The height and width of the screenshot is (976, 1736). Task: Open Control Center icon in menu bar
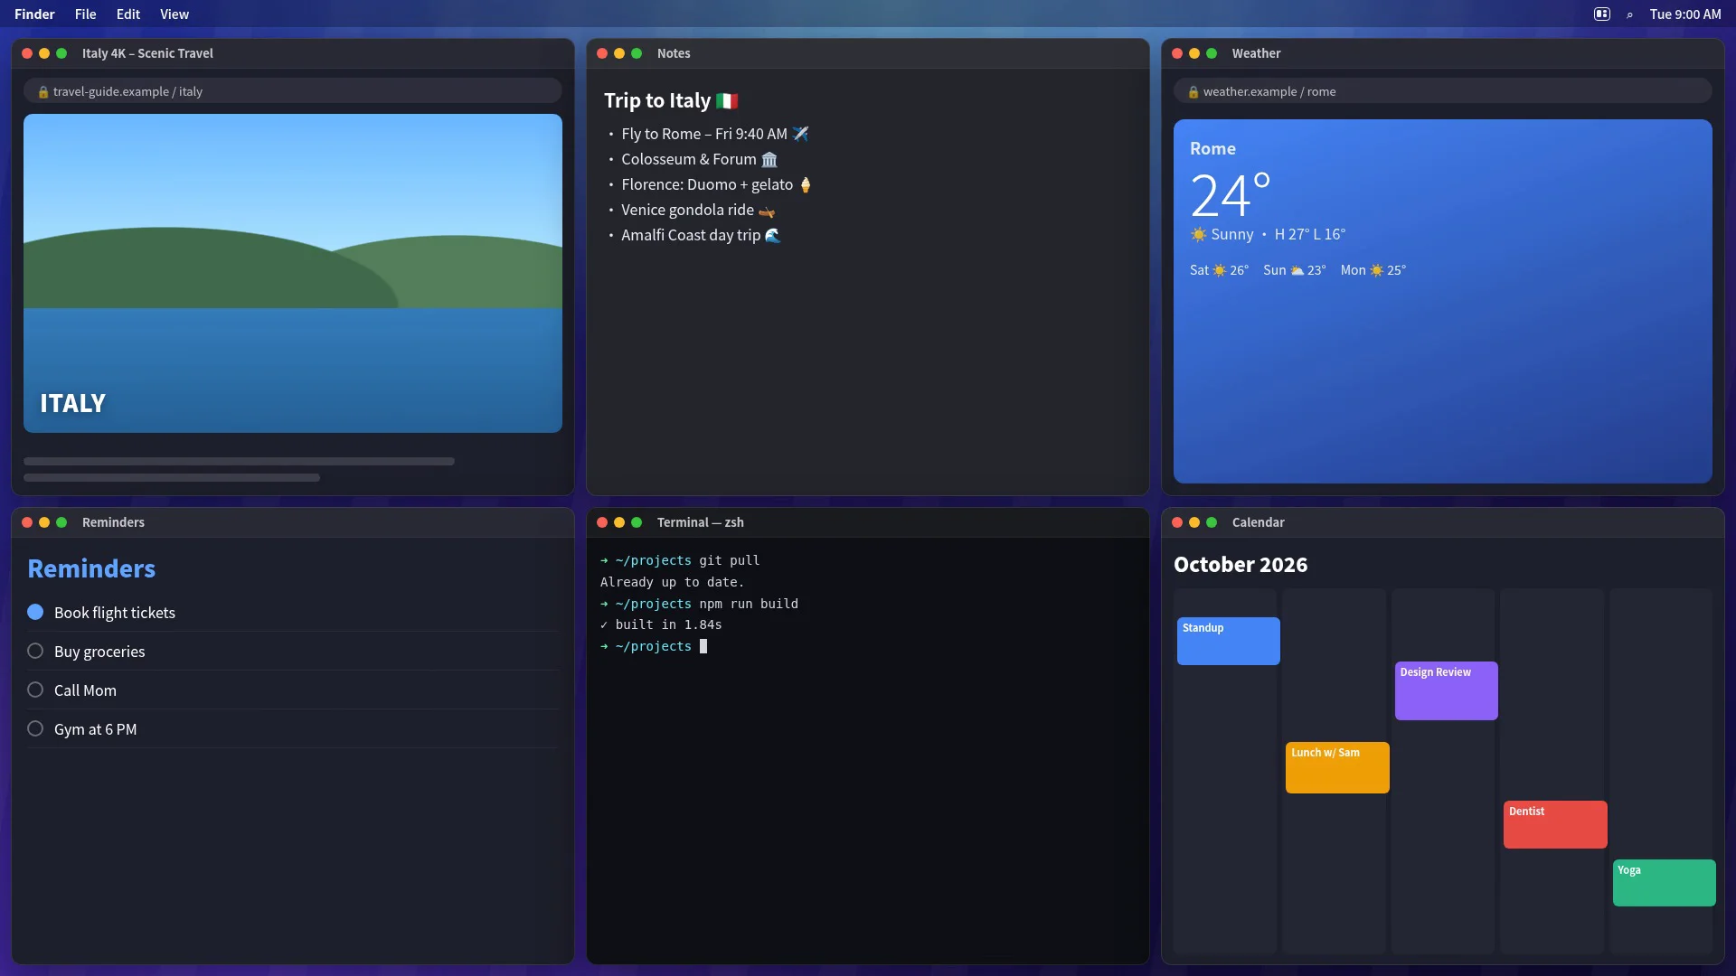click(x=1601, y=14)
